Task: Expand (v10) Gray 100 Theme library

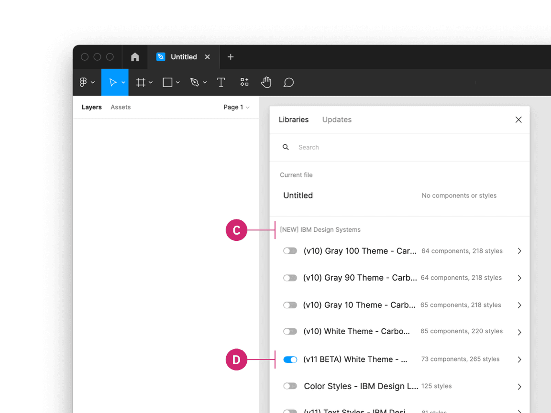Action: coord(519,251)
